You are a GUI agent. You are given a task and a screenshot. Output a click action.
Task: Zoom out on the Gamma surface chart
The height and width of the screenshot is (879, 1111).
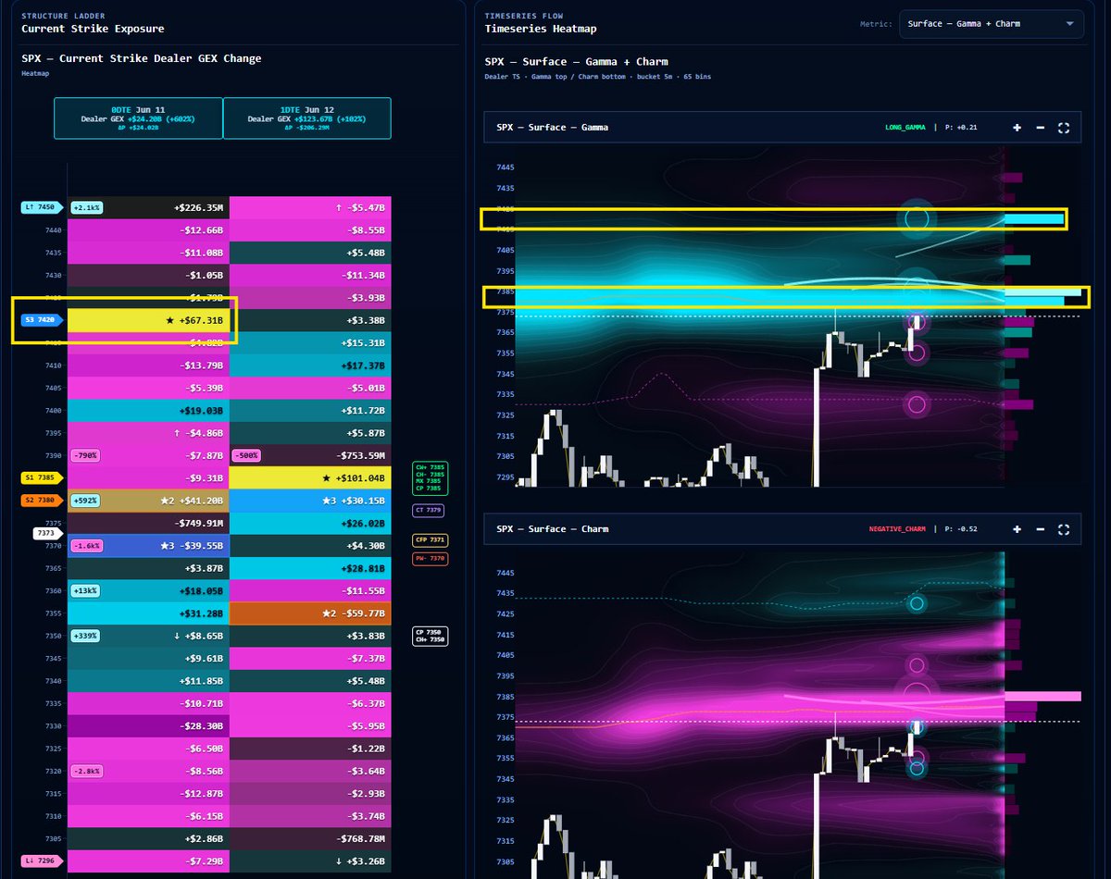tap(1041, 128)
